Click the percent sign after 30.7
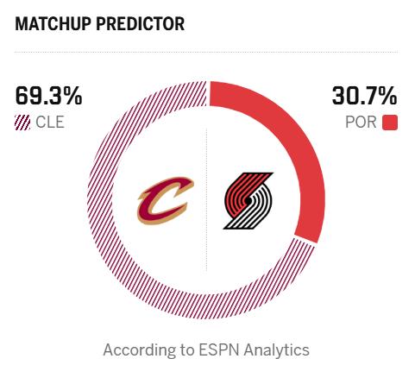 tap(387, 96)
